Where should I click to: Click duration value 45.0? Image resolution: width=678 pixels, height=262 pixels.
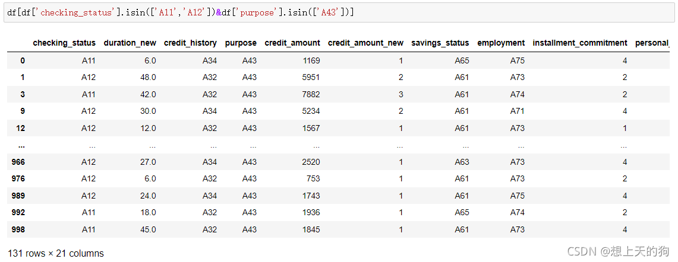pyautogui.click(x=147, y=229)
